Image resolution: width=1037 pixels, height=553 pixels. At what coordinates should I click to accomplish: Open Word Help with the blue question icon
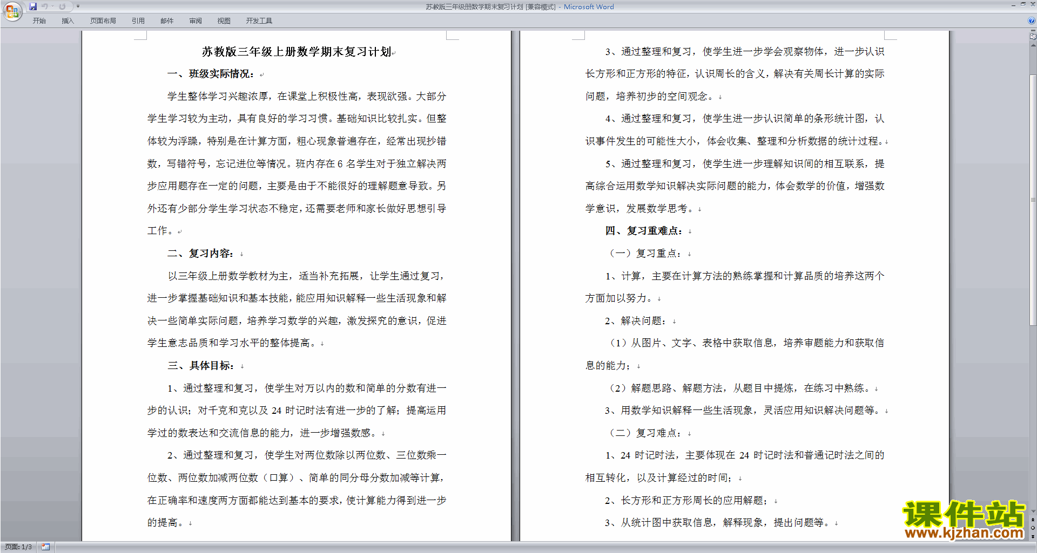(x=1032, y=21)
